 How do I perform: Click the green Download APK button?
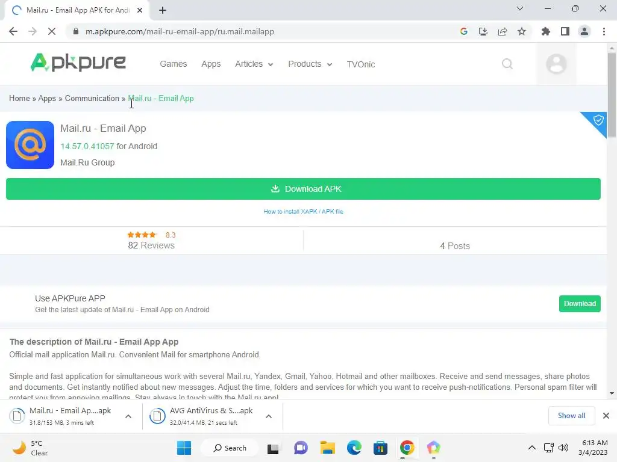pos(303,189)
